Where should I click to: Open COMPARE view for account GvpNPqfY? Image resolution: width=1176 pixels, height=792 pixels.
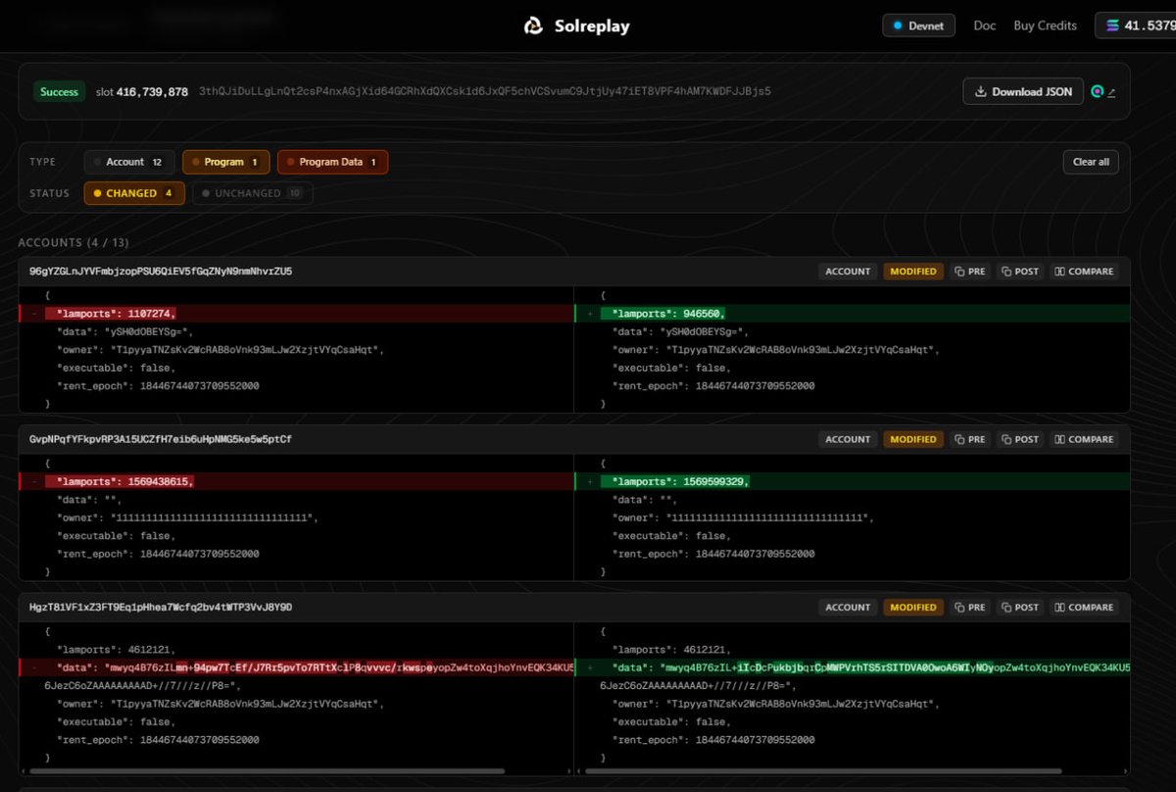(x=1084, y=439)
